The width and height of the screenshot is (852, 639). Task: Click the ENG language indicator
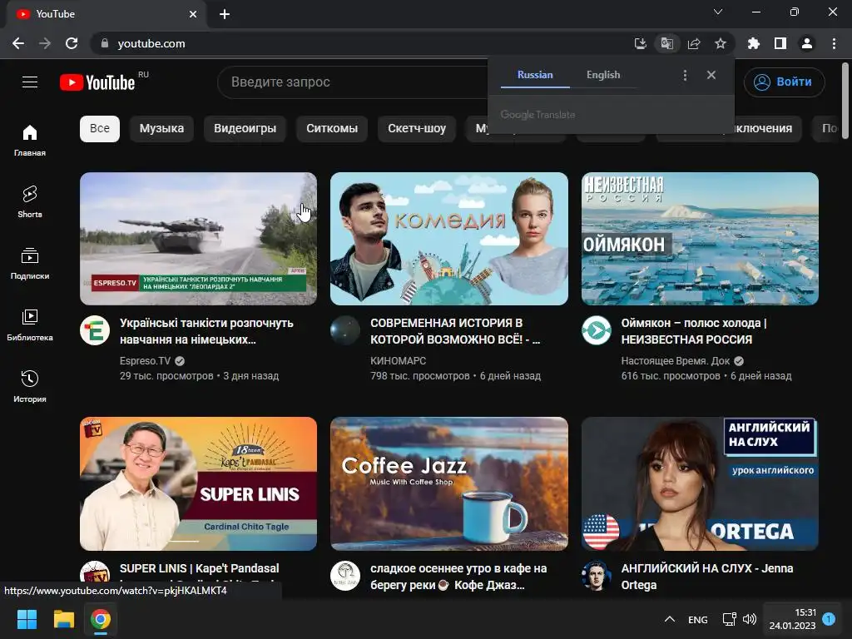[x=698, y=619]
